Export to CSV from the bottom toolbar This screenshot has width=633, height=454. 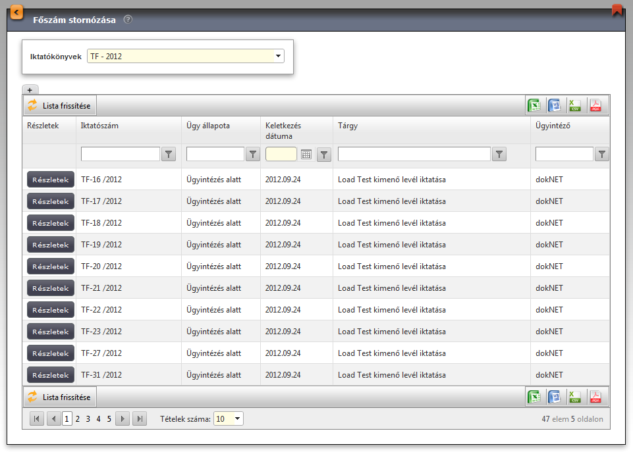tap(574, 397)
